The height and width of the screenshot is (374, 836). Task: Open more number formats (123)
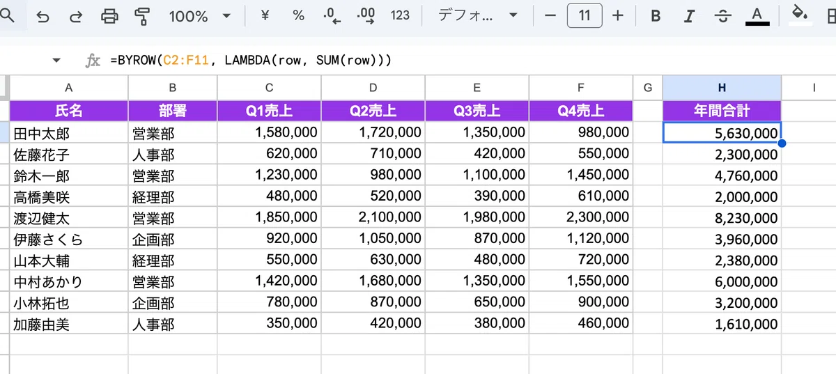tap(400, 15)
